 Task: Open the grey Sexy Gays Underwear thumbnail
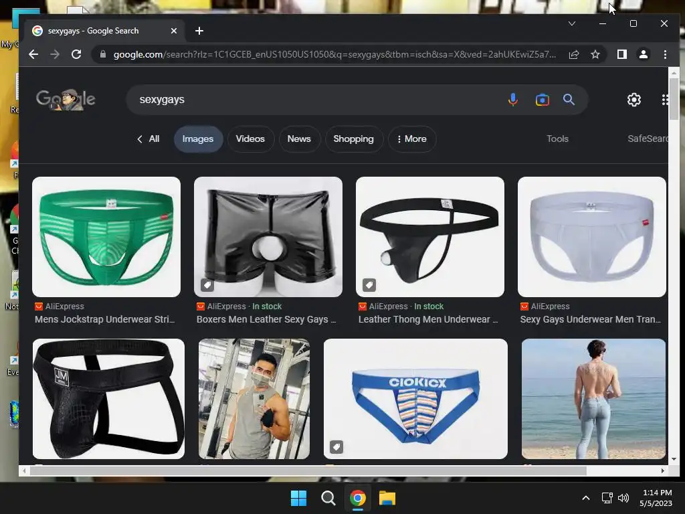point(592,237)
